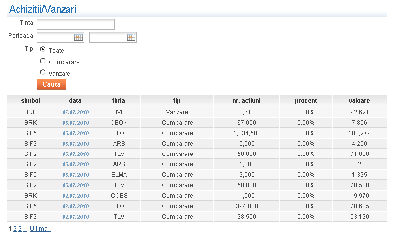Click the Perioada start date field

tap(55, 37)
